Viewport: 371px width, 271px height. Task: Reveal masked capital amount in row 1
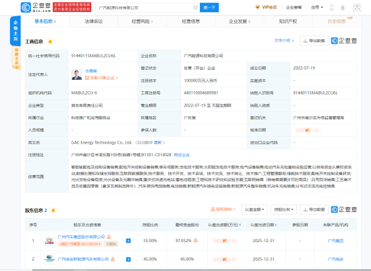(224, 241)
